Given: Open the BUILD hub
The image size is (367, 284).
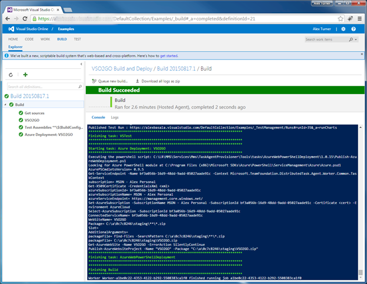Looking at the screenshot, I should [x=62, y=39].
